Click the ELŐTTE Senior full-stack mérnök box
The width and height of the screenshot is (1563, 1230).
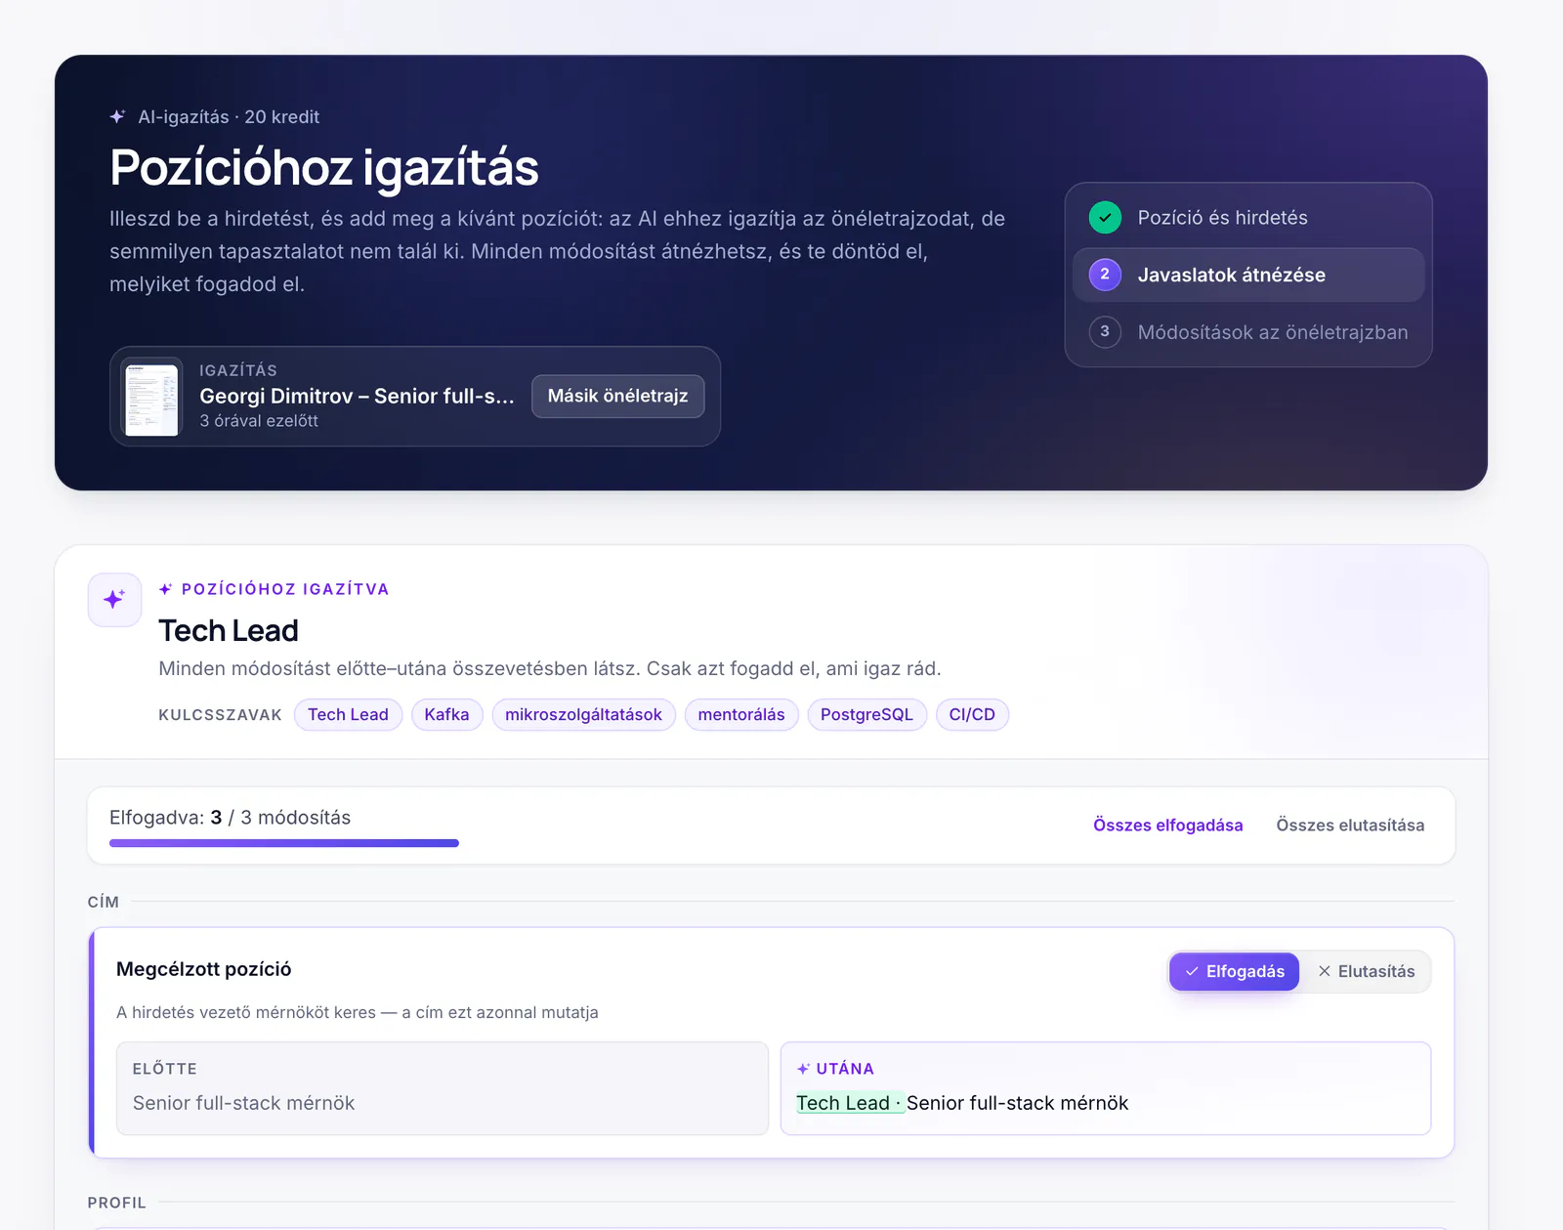(x=443, y=1088)
